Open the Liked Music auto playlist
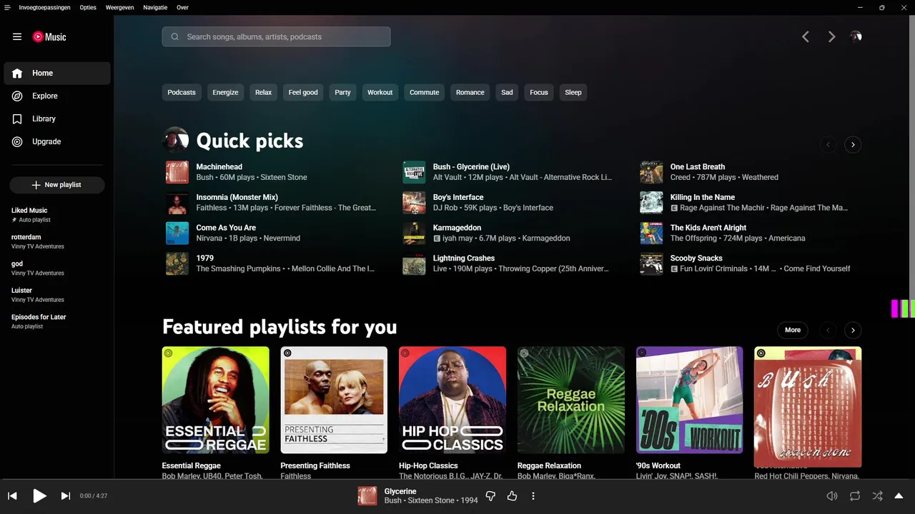915x514 pixels. 57,215
